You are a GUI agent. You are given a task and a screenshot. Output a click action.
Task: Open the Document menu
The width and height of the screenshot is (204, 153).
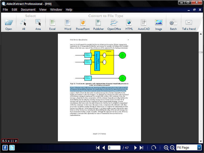28,9
